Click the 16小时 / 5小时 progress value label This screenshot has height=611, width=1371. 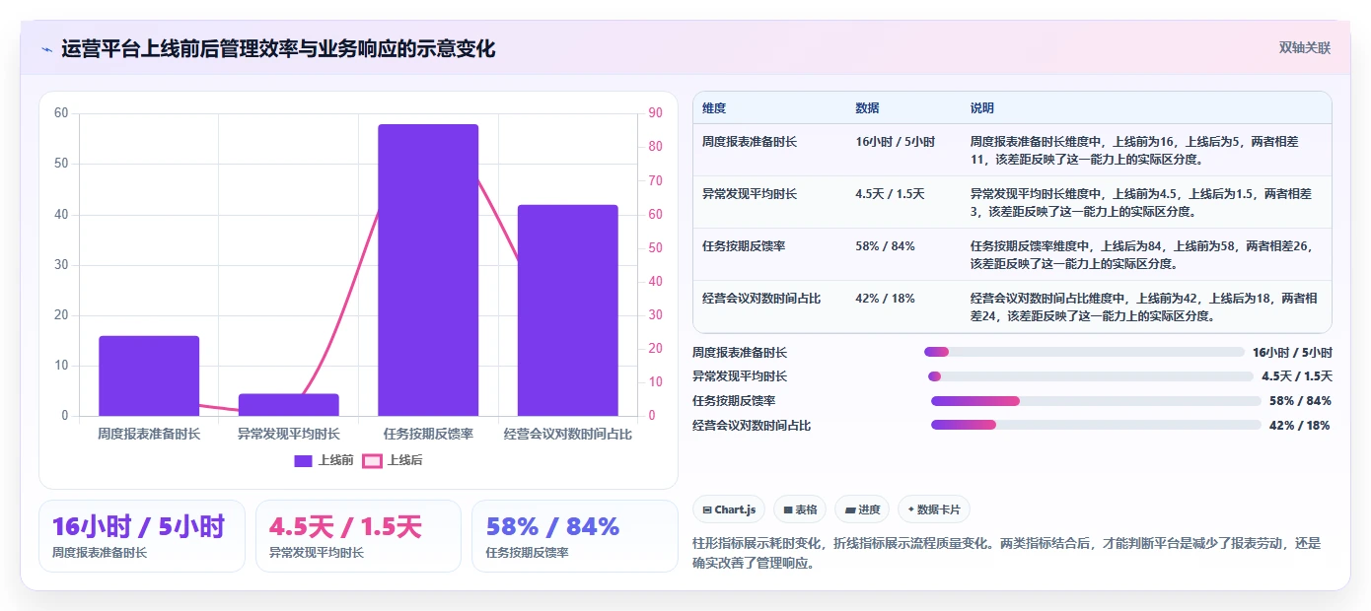point(1292,352)
